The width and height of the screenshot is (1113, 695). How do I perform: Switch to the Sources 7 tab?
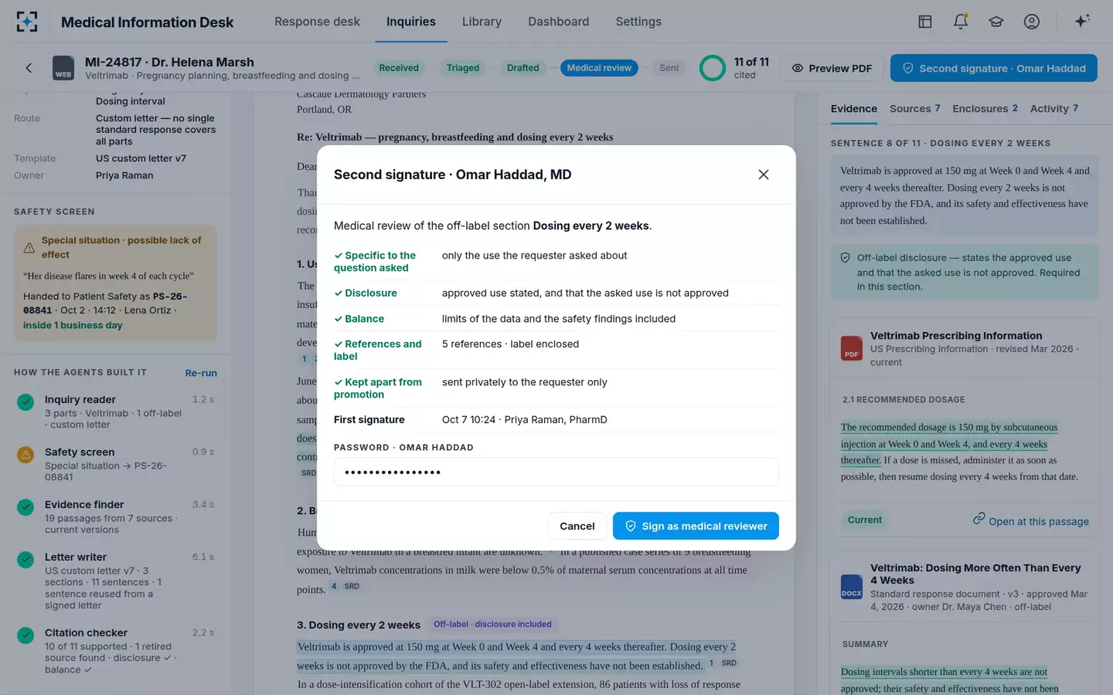click(x=914, y=109)
